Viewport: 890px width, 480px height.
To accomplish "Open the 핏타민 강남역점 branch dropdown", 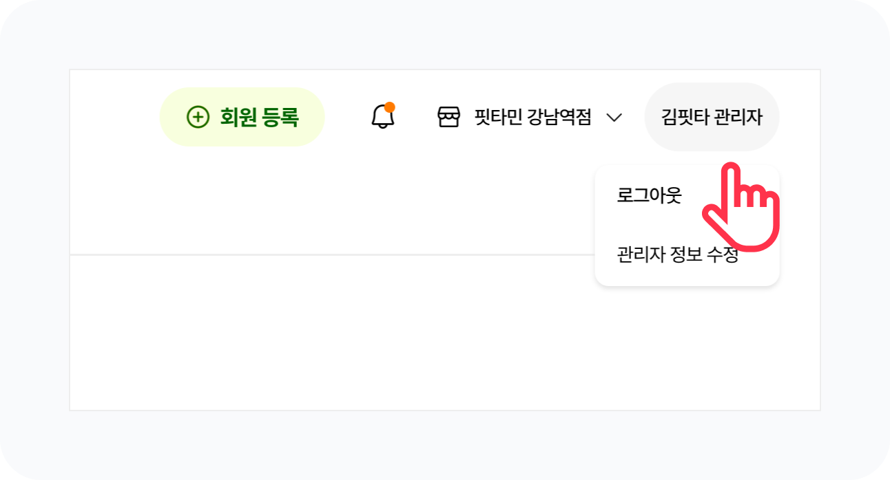I will [x=532, y=118].
